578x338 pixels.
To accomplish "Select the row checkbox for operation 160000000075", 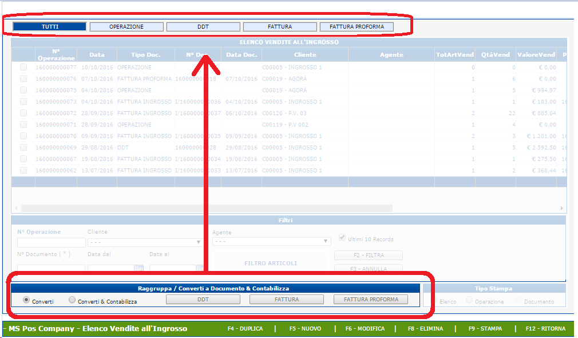I will [23, 90].
